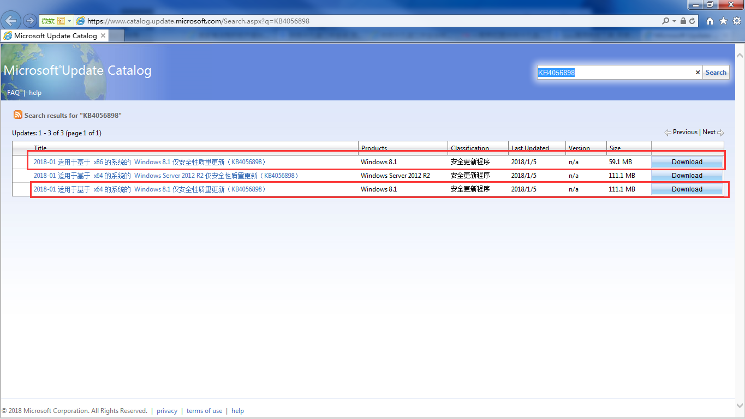Open Favorites with the star icon

[x=723, y=21]
